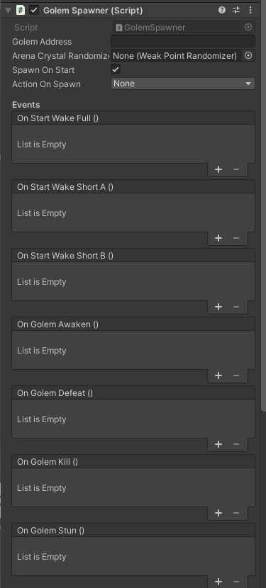The width and height of the screenshot is (266, 588).
Task: Add listener to On Golem Kill event
Action: coord(218,513)
